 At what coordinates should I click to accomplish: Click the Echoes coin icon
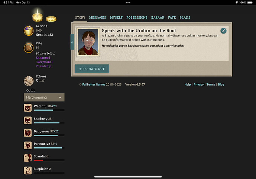click(29, 80)
